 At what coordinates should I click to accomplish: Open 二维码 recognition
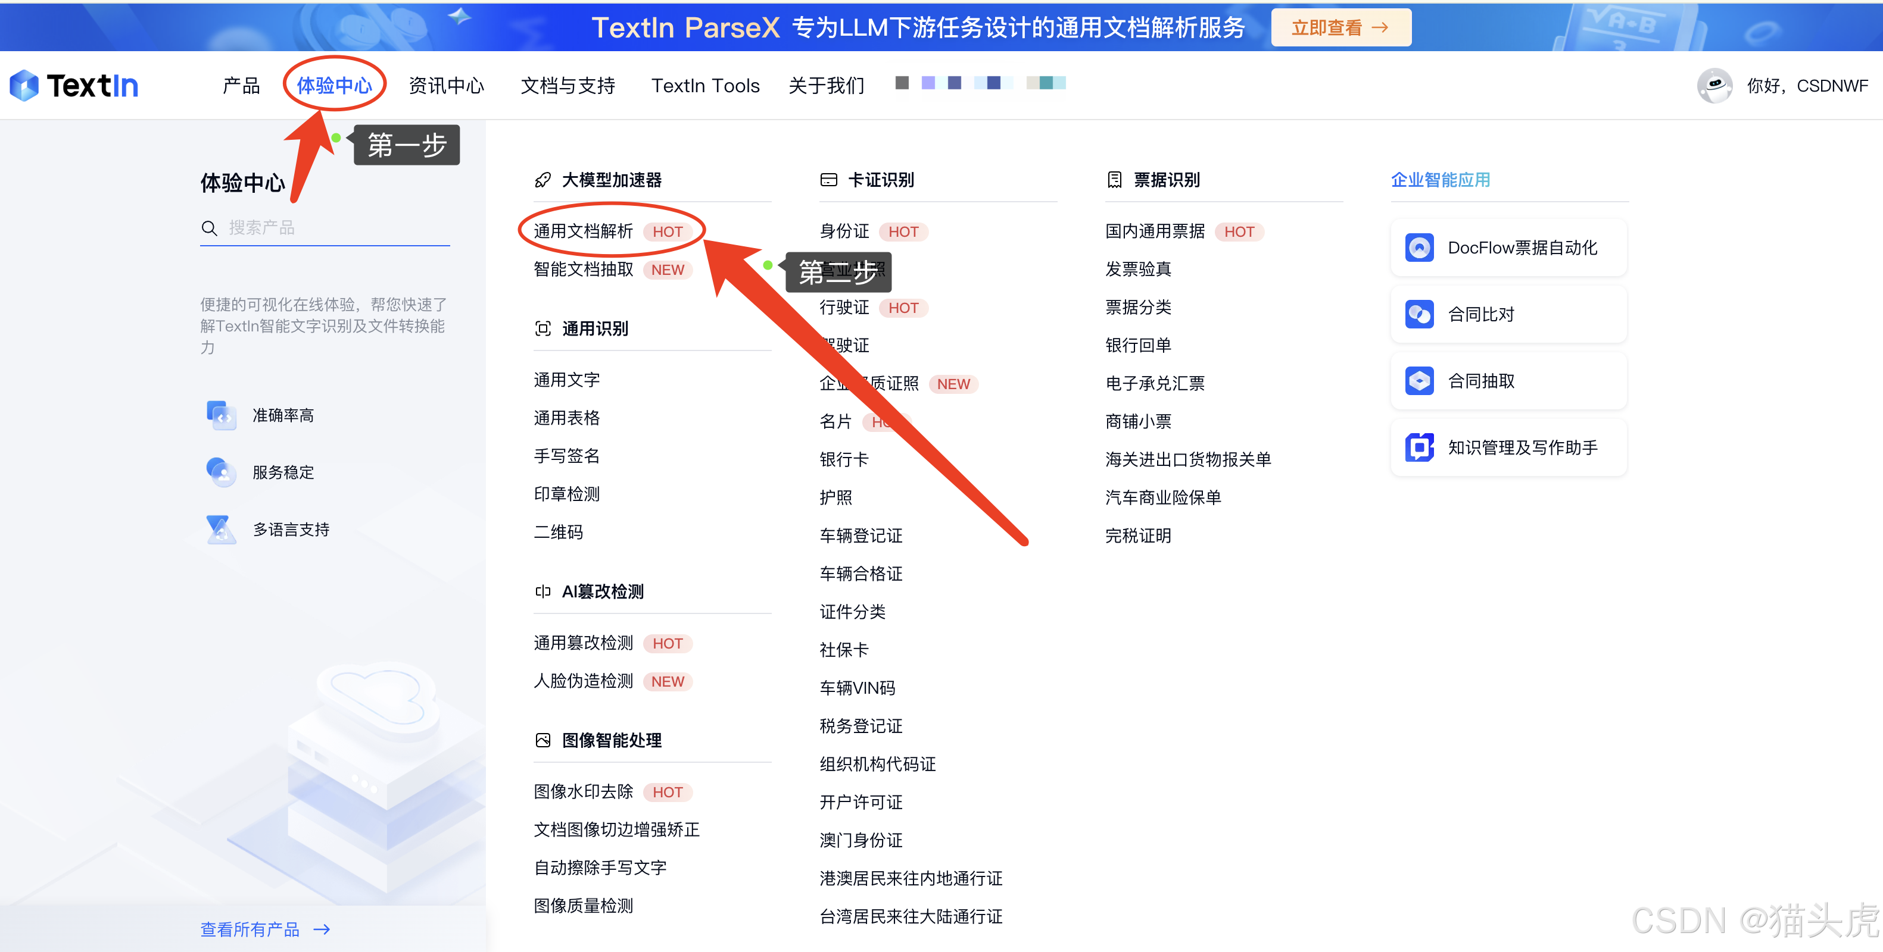tap(559, 532)
